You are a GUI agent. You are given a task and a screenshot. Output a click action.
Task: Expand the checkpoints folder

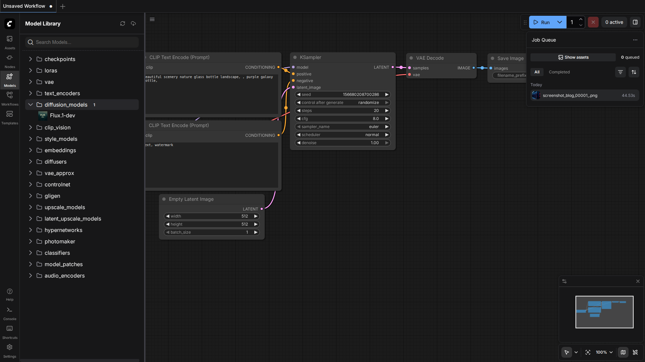(30, 59)
